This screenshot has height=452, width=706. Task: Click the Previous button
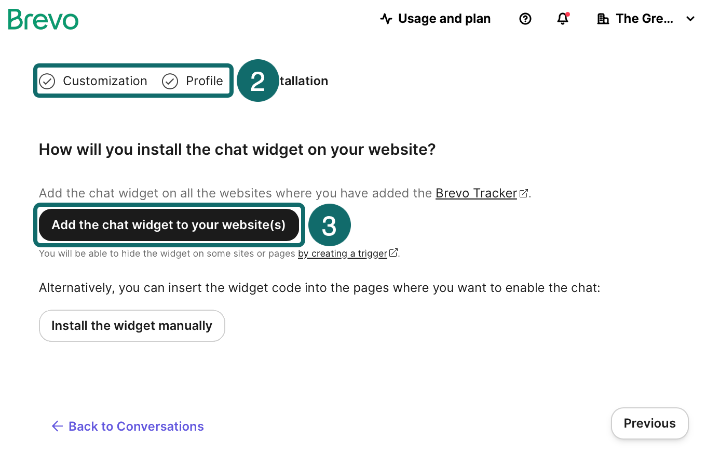click(649, 423)
